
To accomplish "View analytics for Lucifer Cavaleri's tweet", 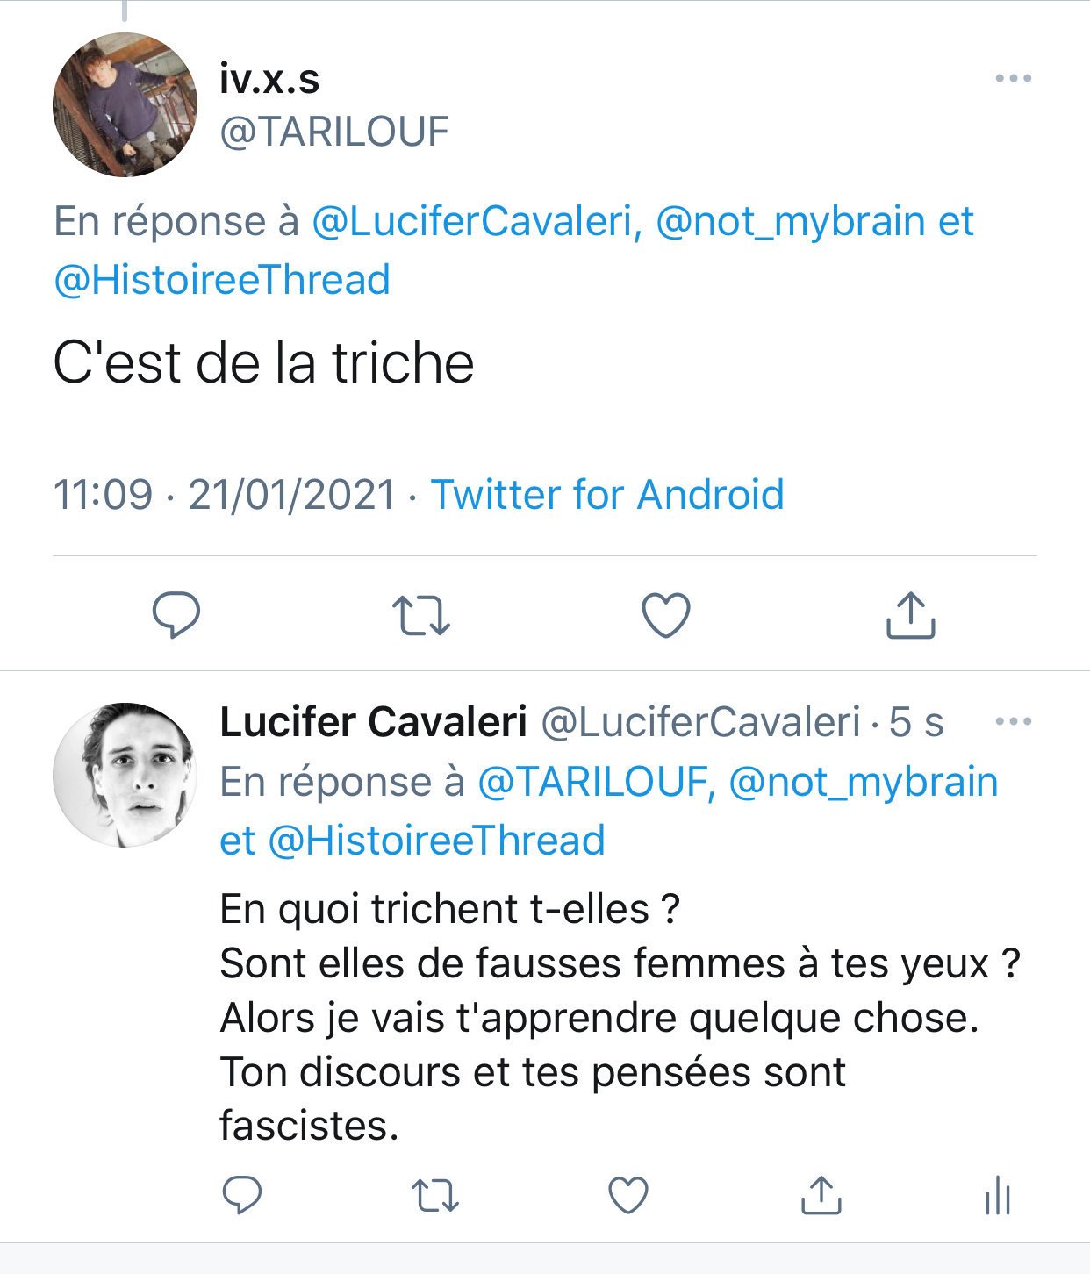I will [x=998, y=1195].
